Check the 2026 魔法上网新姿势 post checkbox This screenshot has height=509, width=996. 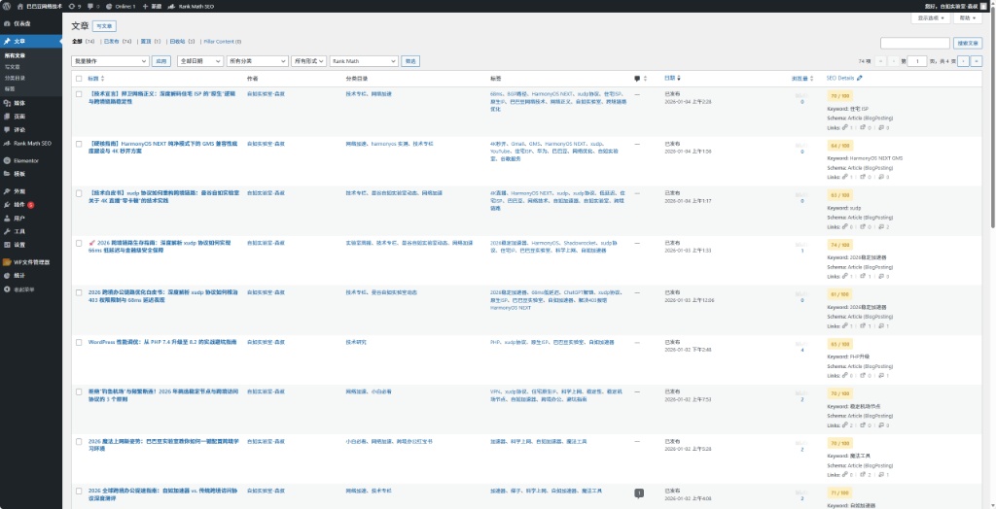click(x=79, y=442)
